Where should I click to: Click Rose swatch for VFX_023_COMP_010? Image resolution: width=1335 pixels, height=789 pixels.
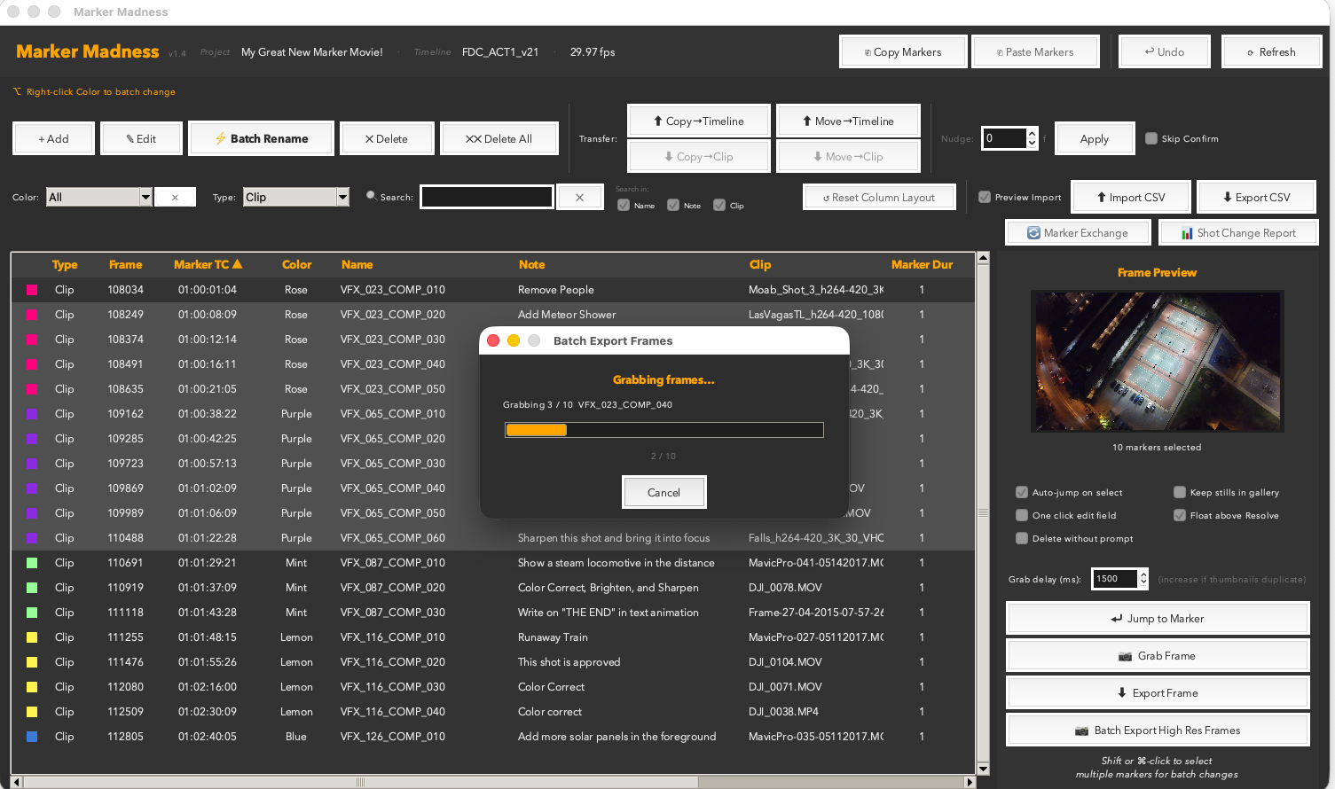[x=32, y=290]
